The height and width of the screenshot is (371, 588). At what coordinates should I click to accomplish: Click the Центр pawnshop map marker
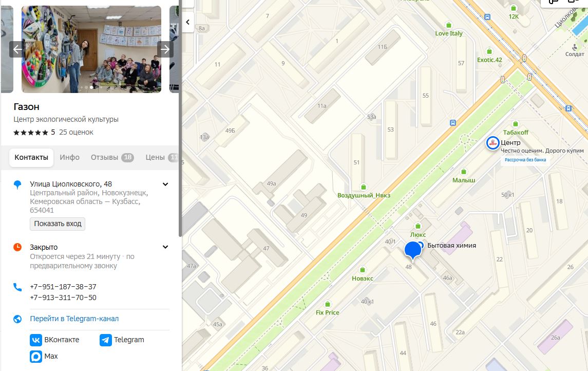492,143
